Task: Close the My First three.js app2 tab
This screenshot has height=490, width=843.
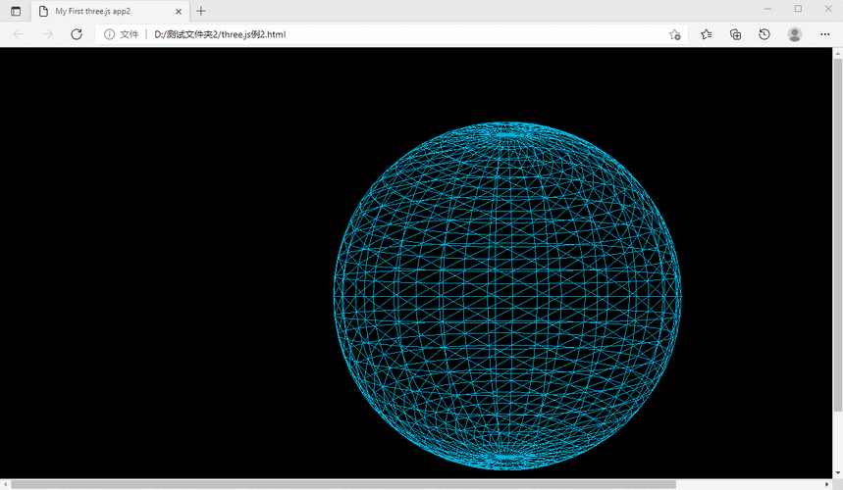Action: (x=179, y=12)
